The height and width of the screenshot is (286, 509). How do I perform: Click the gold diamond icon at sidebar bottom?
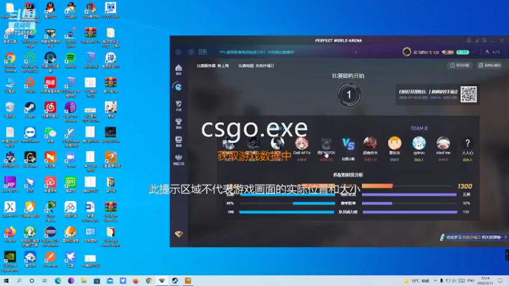[179, 234]
